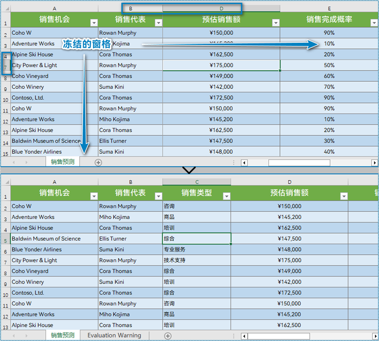Click bottom sheet horizontal scrollbar thumb
Screen dimensions: 379x341
tap(278, 336)
